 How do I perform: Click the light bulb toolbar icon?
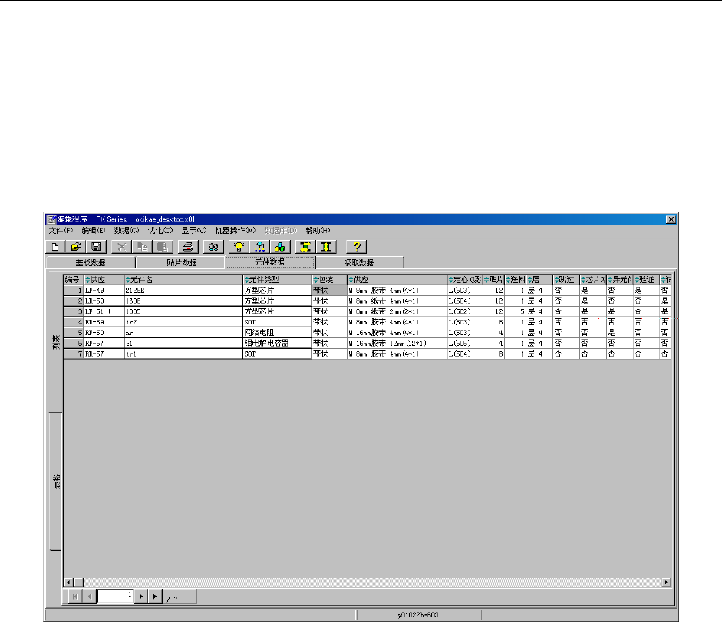[239, 247]
